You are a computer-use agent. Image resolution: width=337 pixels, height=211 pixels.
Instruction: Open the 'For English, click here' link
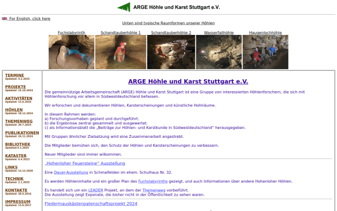pos(30,19)
